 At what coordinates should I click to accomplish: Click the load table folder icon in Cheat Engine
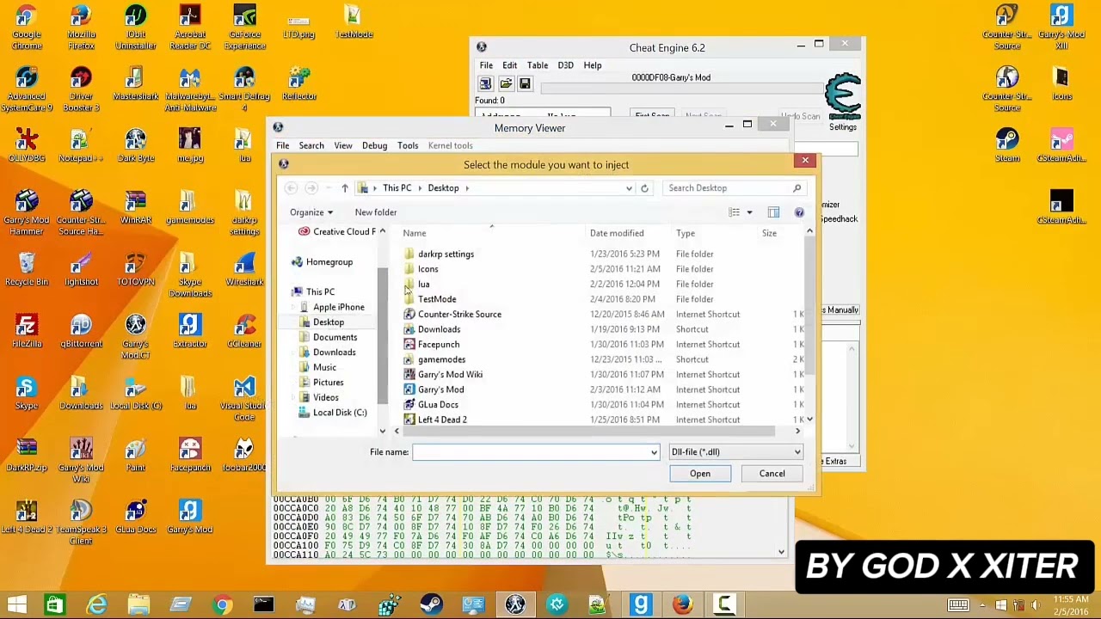click(506, 83)
